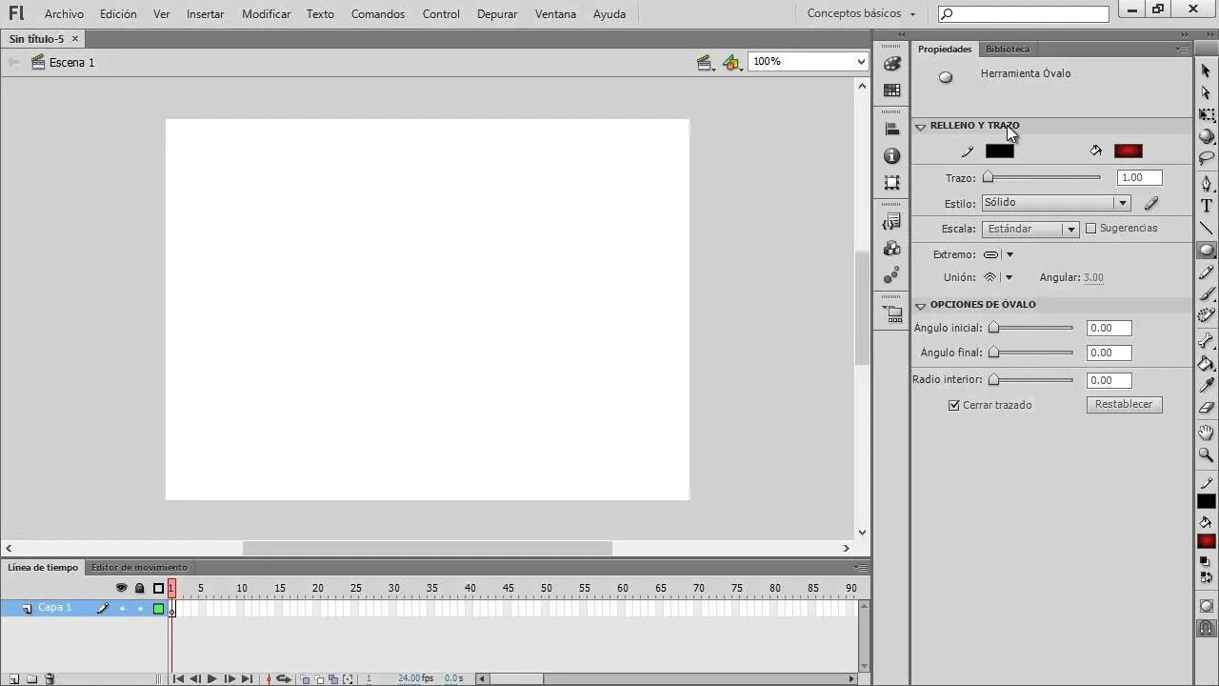1219x686 pixels.
Task: Open the Info panel
Action: point(891,155)
